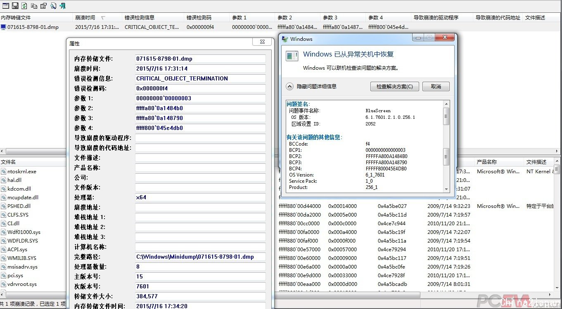562x309 pixels.
Task: Click the 错误检测码 field 0x000000f4
Action: point(201,88)
